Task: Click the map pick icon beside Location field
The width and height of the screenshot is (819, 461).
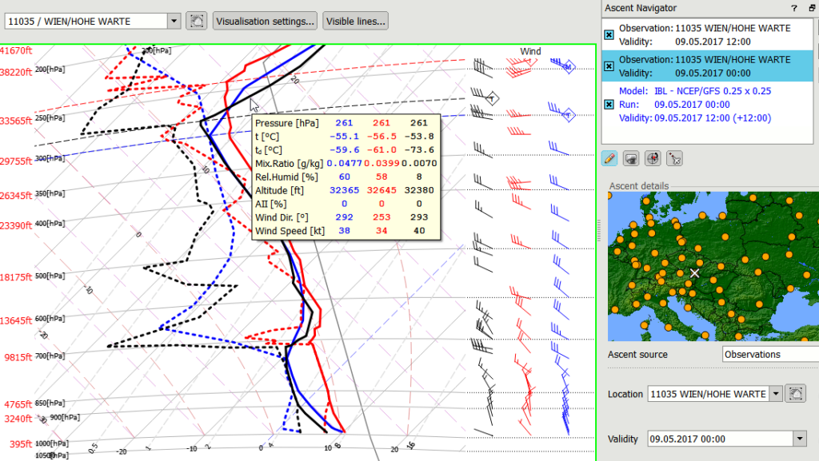Action: tap(797, 394)
